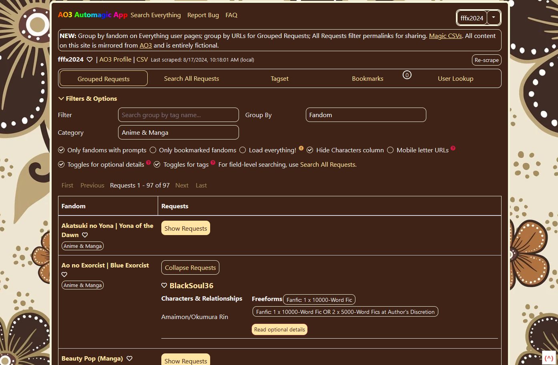Toggle the Toggles for optional details option

tap(61, 165)
